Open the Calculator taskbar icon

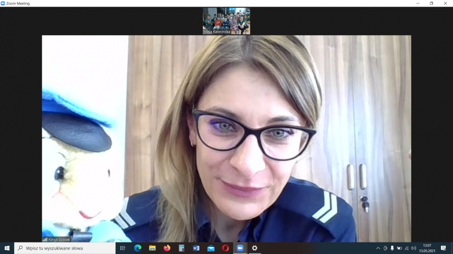[x=181, y=248]
